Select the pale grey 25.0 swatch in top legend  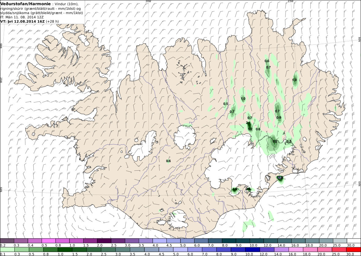[x=340, y=241]
